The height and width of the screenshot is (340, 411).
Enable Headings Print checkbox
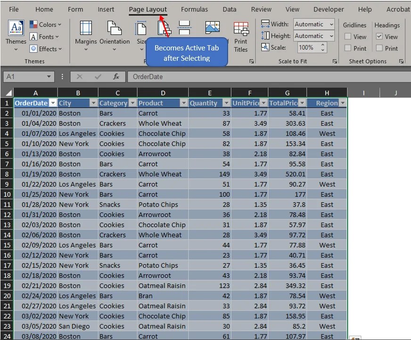pos(379,48)
